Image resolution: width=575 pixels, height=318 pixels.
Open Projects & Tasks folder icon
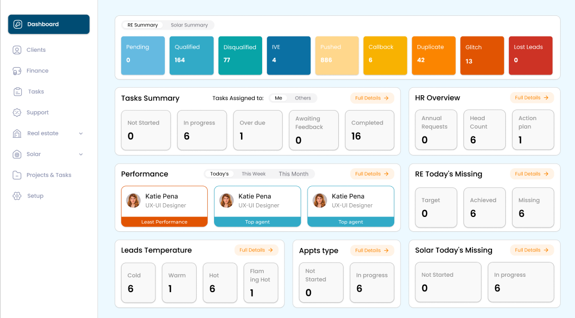(17, 175)
